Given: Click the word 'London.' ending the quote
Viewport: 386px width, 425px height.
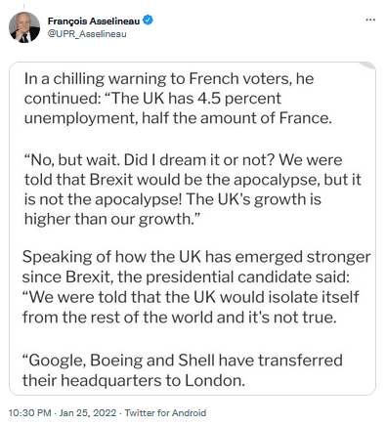Looking at the screenshot, I should click(x=215, y=380).
